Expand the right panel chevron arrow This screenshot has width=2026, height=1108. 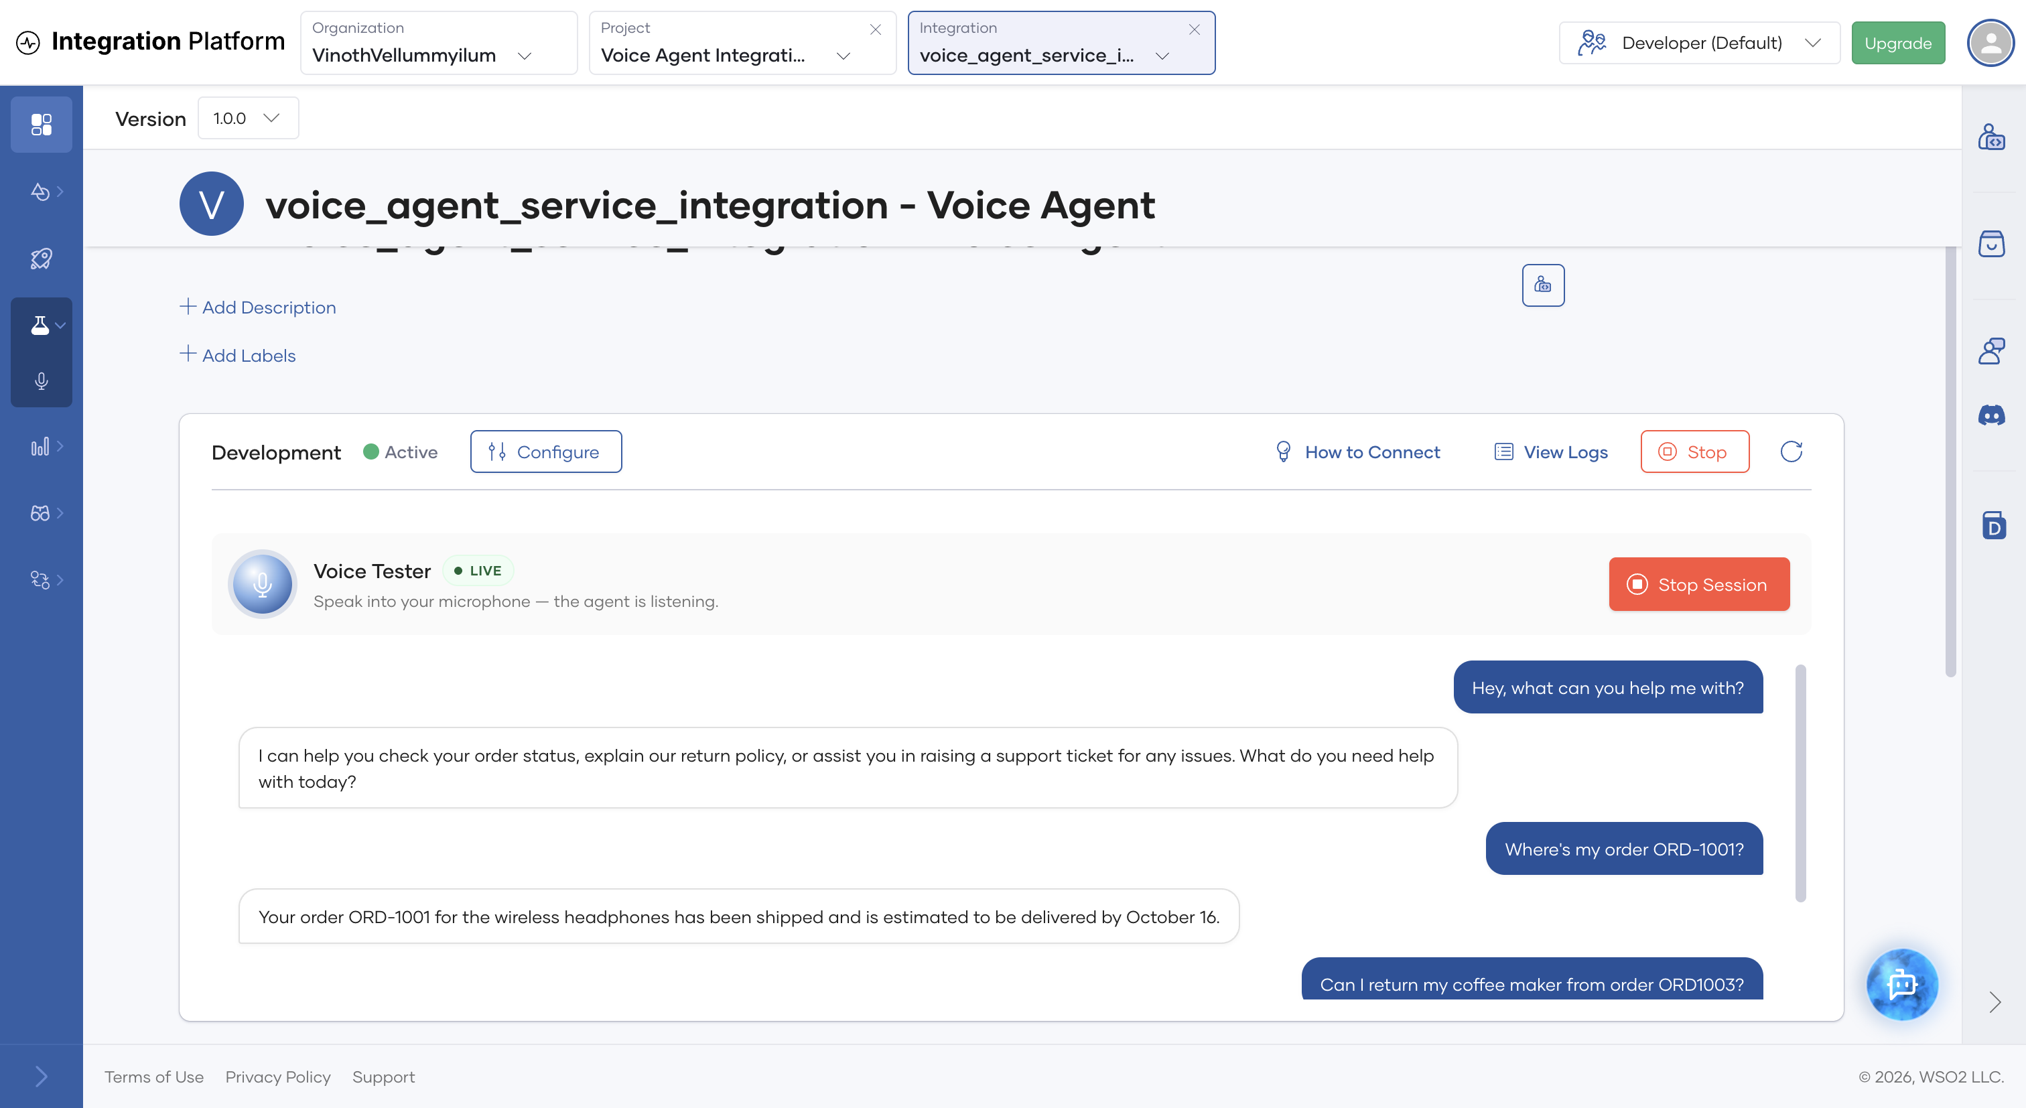[x=1994, y=1002]
